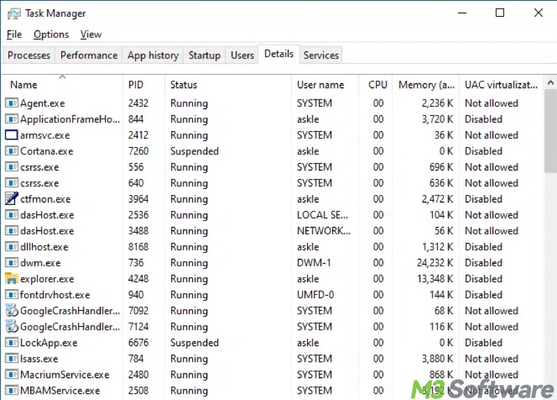Click the LockApp.exe process icon
Screen dimensions: 557x400
11,343
